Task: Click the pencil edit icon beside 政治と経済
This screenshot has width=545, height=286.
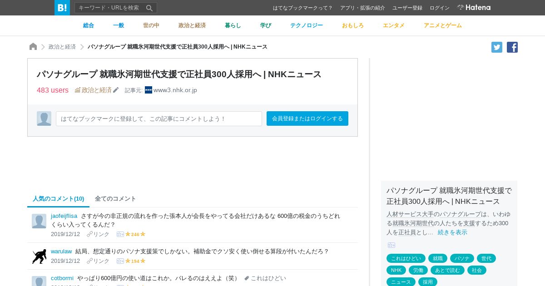Action: [x=116, y=90]
